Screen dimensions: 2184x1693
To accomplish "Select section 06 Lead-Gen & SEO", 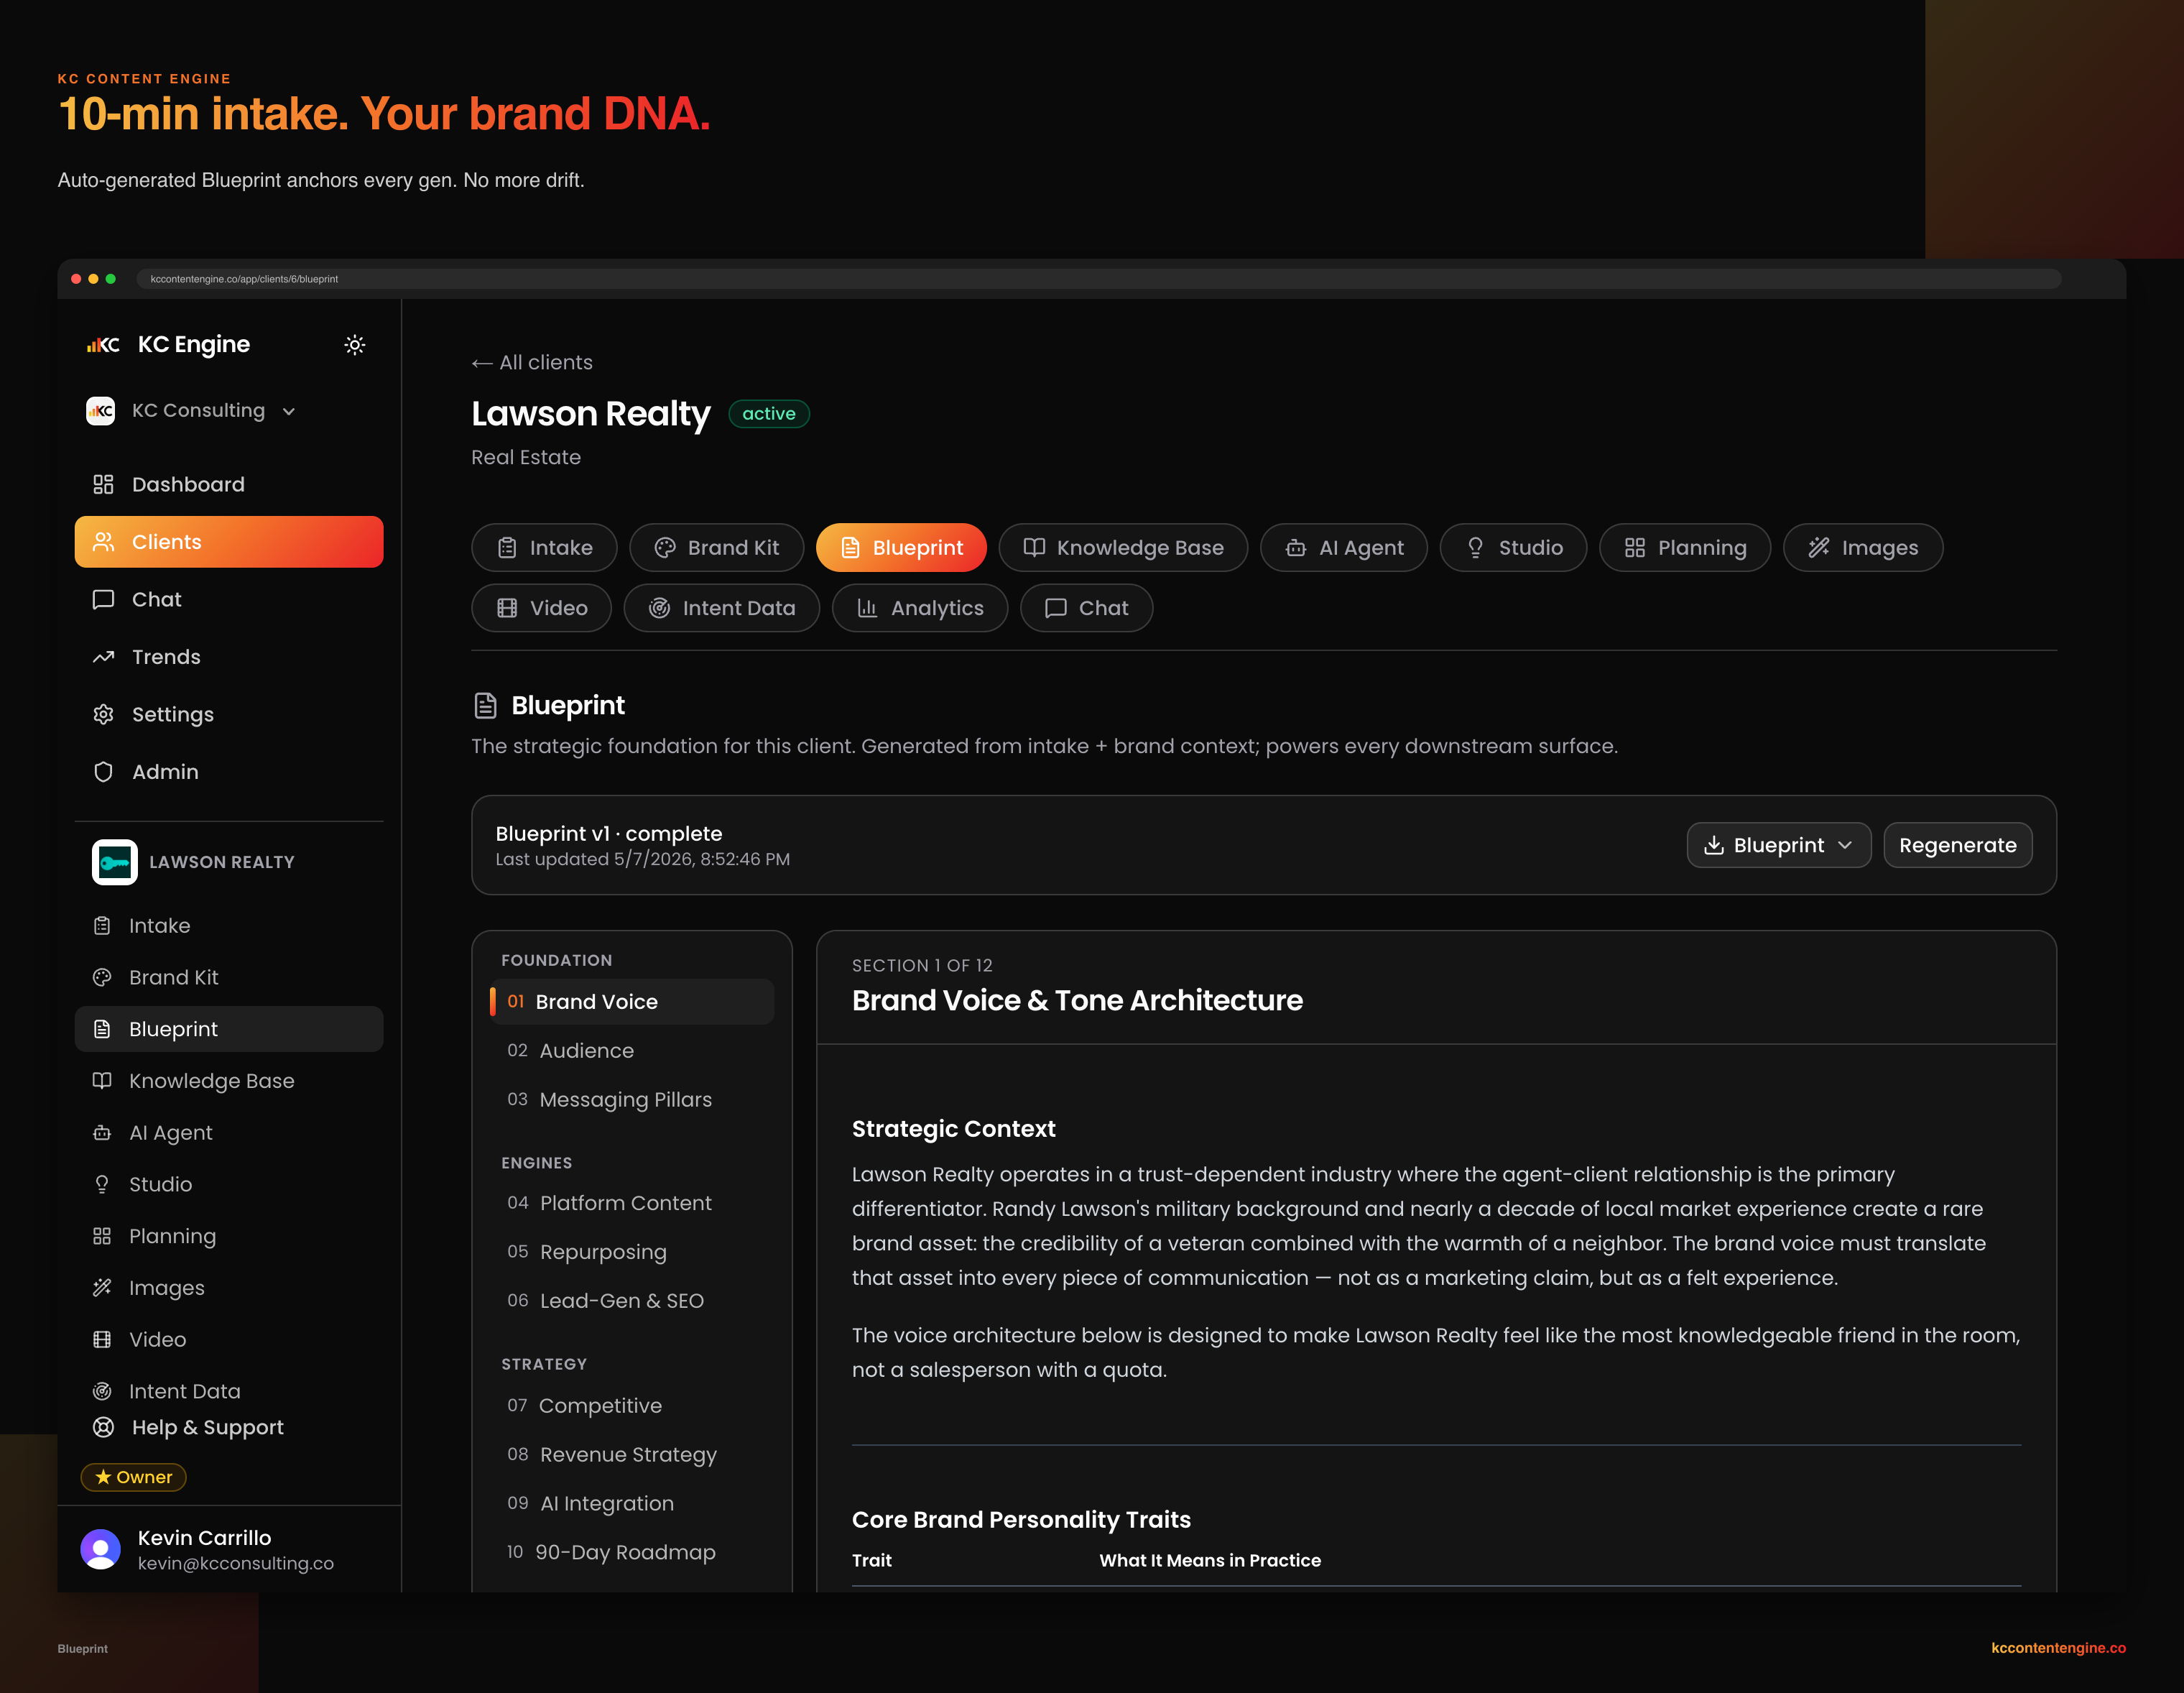I will click(631, 1302).
